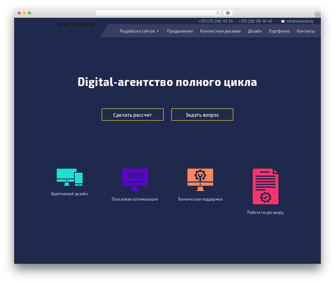Go to the Продвижение menu item
Image resolution: width=335 pixels, height=284 pixels.
pyautogui.click(x=180, y=31)
